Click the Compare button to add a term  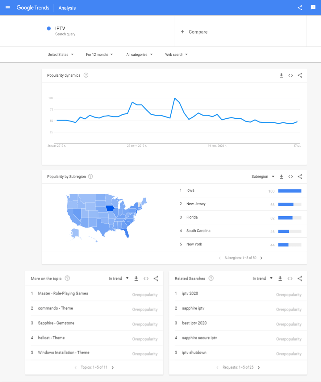pyautogui.click(x=194, y=32)
